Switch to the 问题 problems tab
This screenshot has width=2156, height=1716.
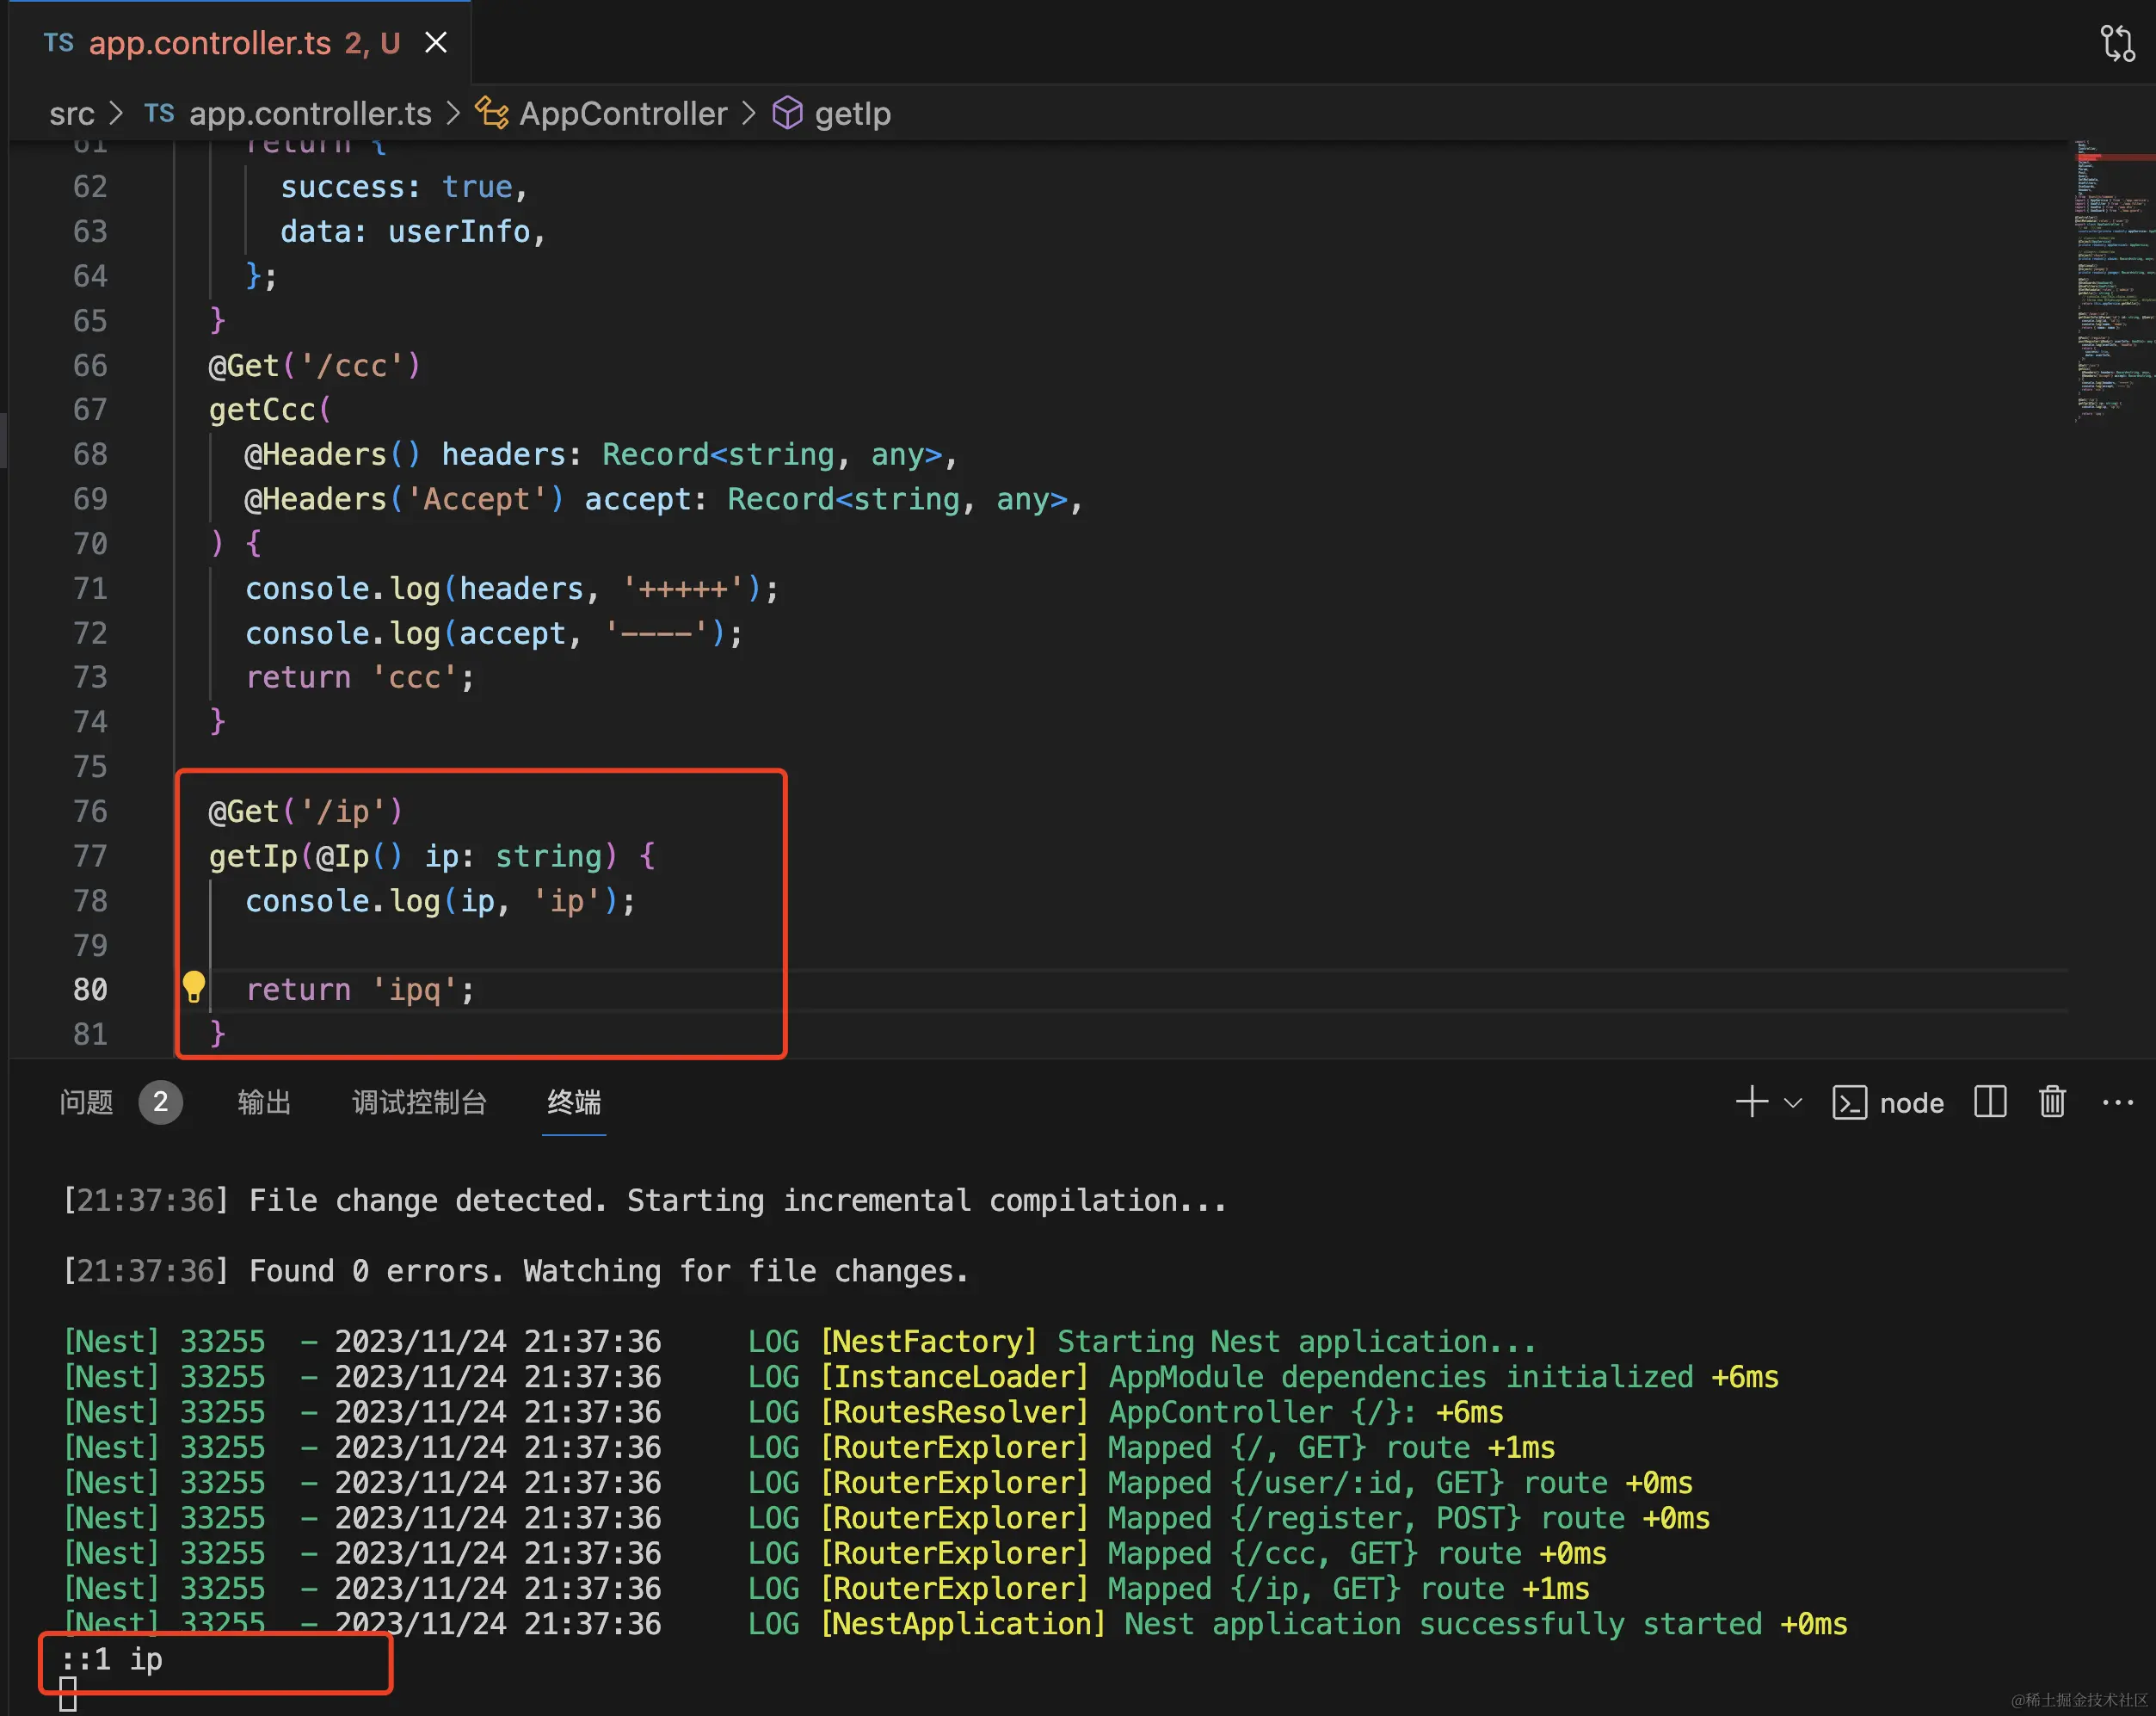coord(86,1102)
